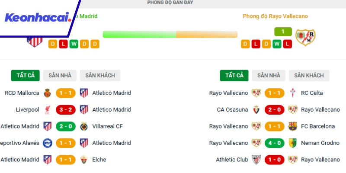The width and height of the screenshot is (346, 173).
Task: Switch to left SÂN KHÁCH tab
Action: [x=100, y=75]
